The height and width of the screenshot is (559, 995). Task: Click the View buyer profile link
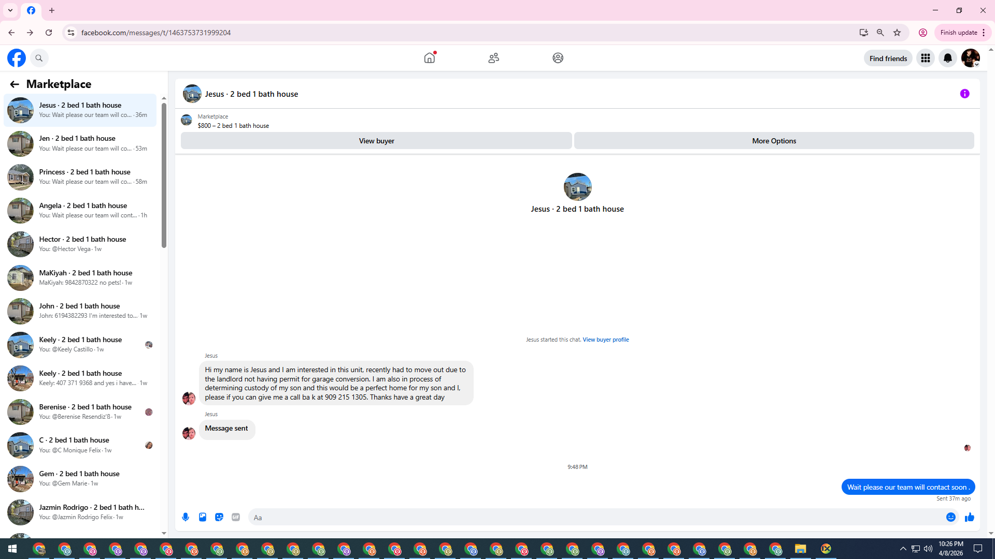tap(605, 340)
